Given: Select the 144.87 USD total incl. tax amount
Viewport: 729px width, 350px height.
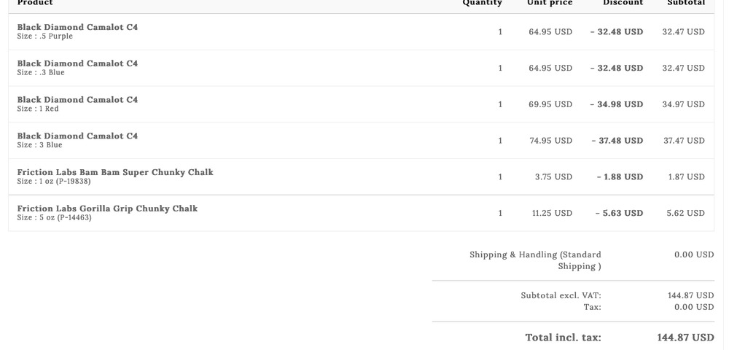Looking at the screenshot, I should pos(685,338).
